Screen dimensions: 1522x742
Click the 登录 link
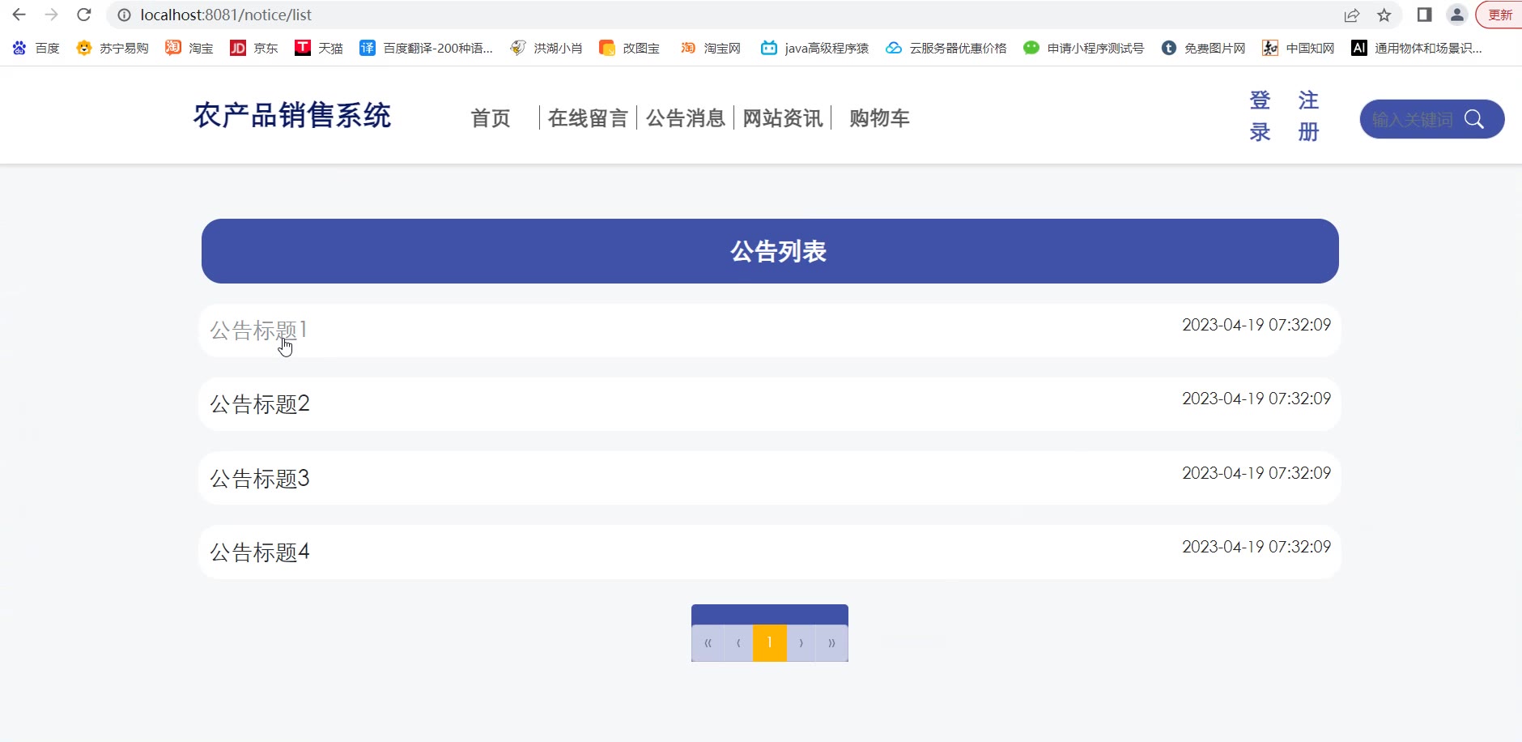pos(1260,116)
